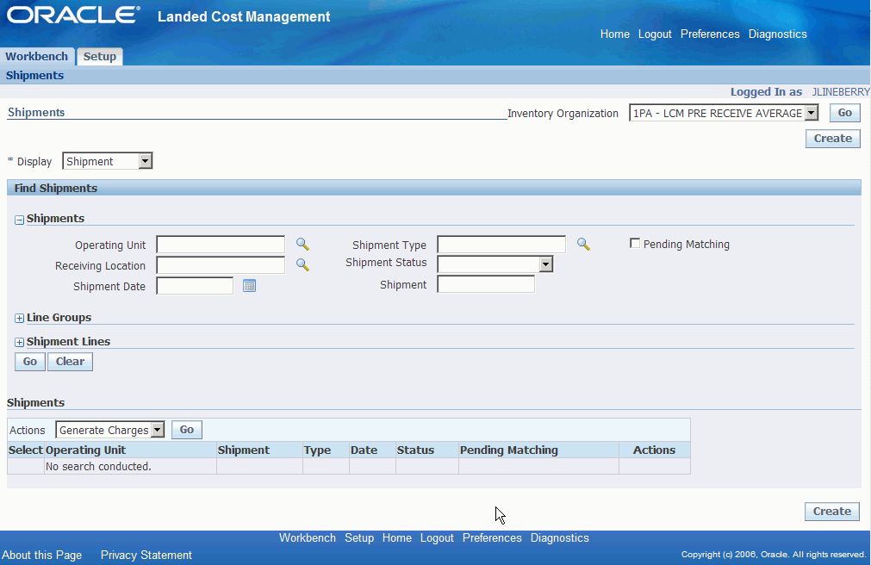Image resolution: width=871 pixels, height=565 pixels.
Task: Expand the Shipment Lines section
Action: coord(20,342)
